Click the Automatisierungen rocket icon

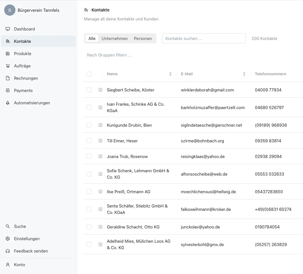point(8,103)
